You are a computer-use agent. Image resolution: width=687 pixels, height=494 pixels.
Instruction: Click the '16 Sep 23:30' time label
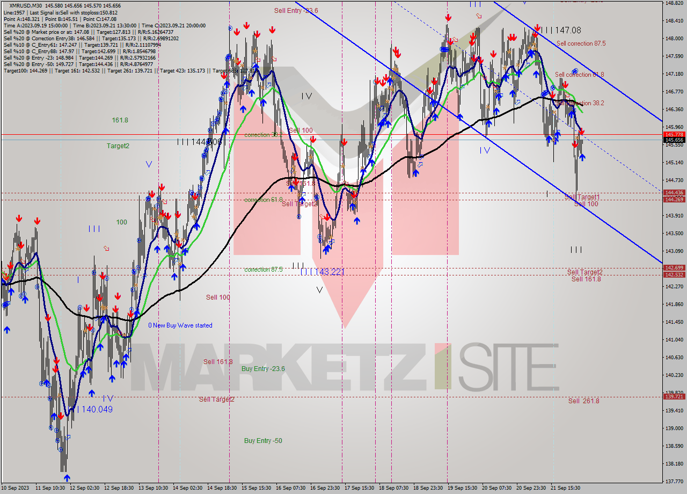pyautogui.click(x=325, y=489)
